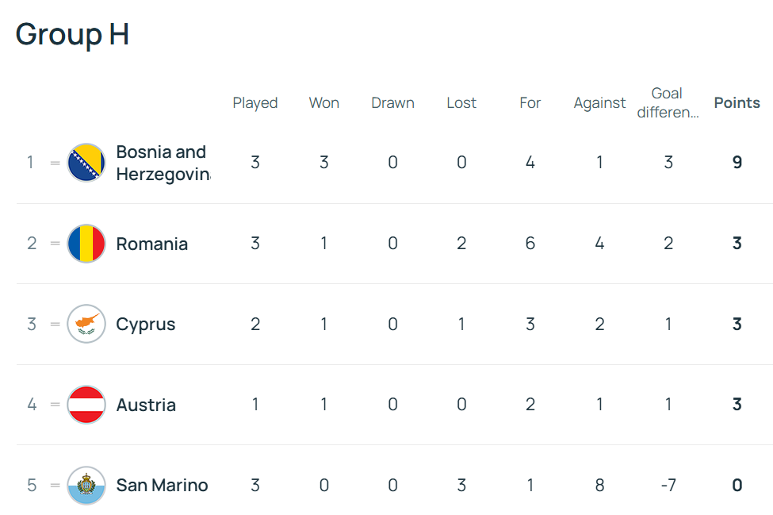Click the truncated Goal difference header

(668, 102)
